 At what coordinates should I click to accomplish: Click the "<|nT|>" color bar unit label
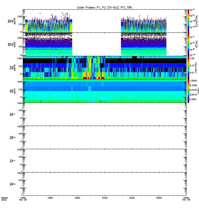198,91
